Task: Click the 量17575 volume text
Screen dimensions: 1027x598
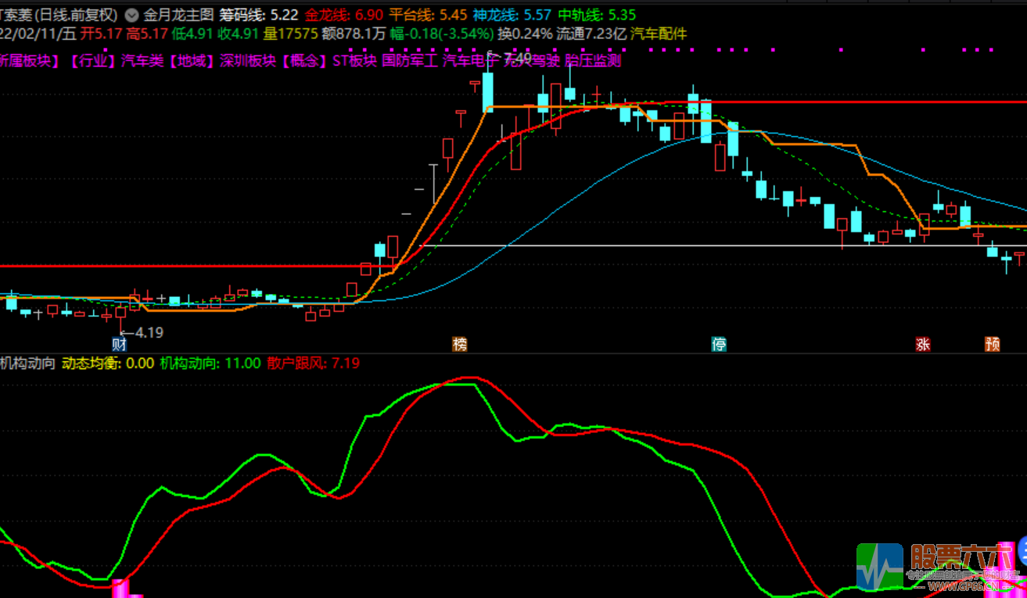Action: click(290, 34)
